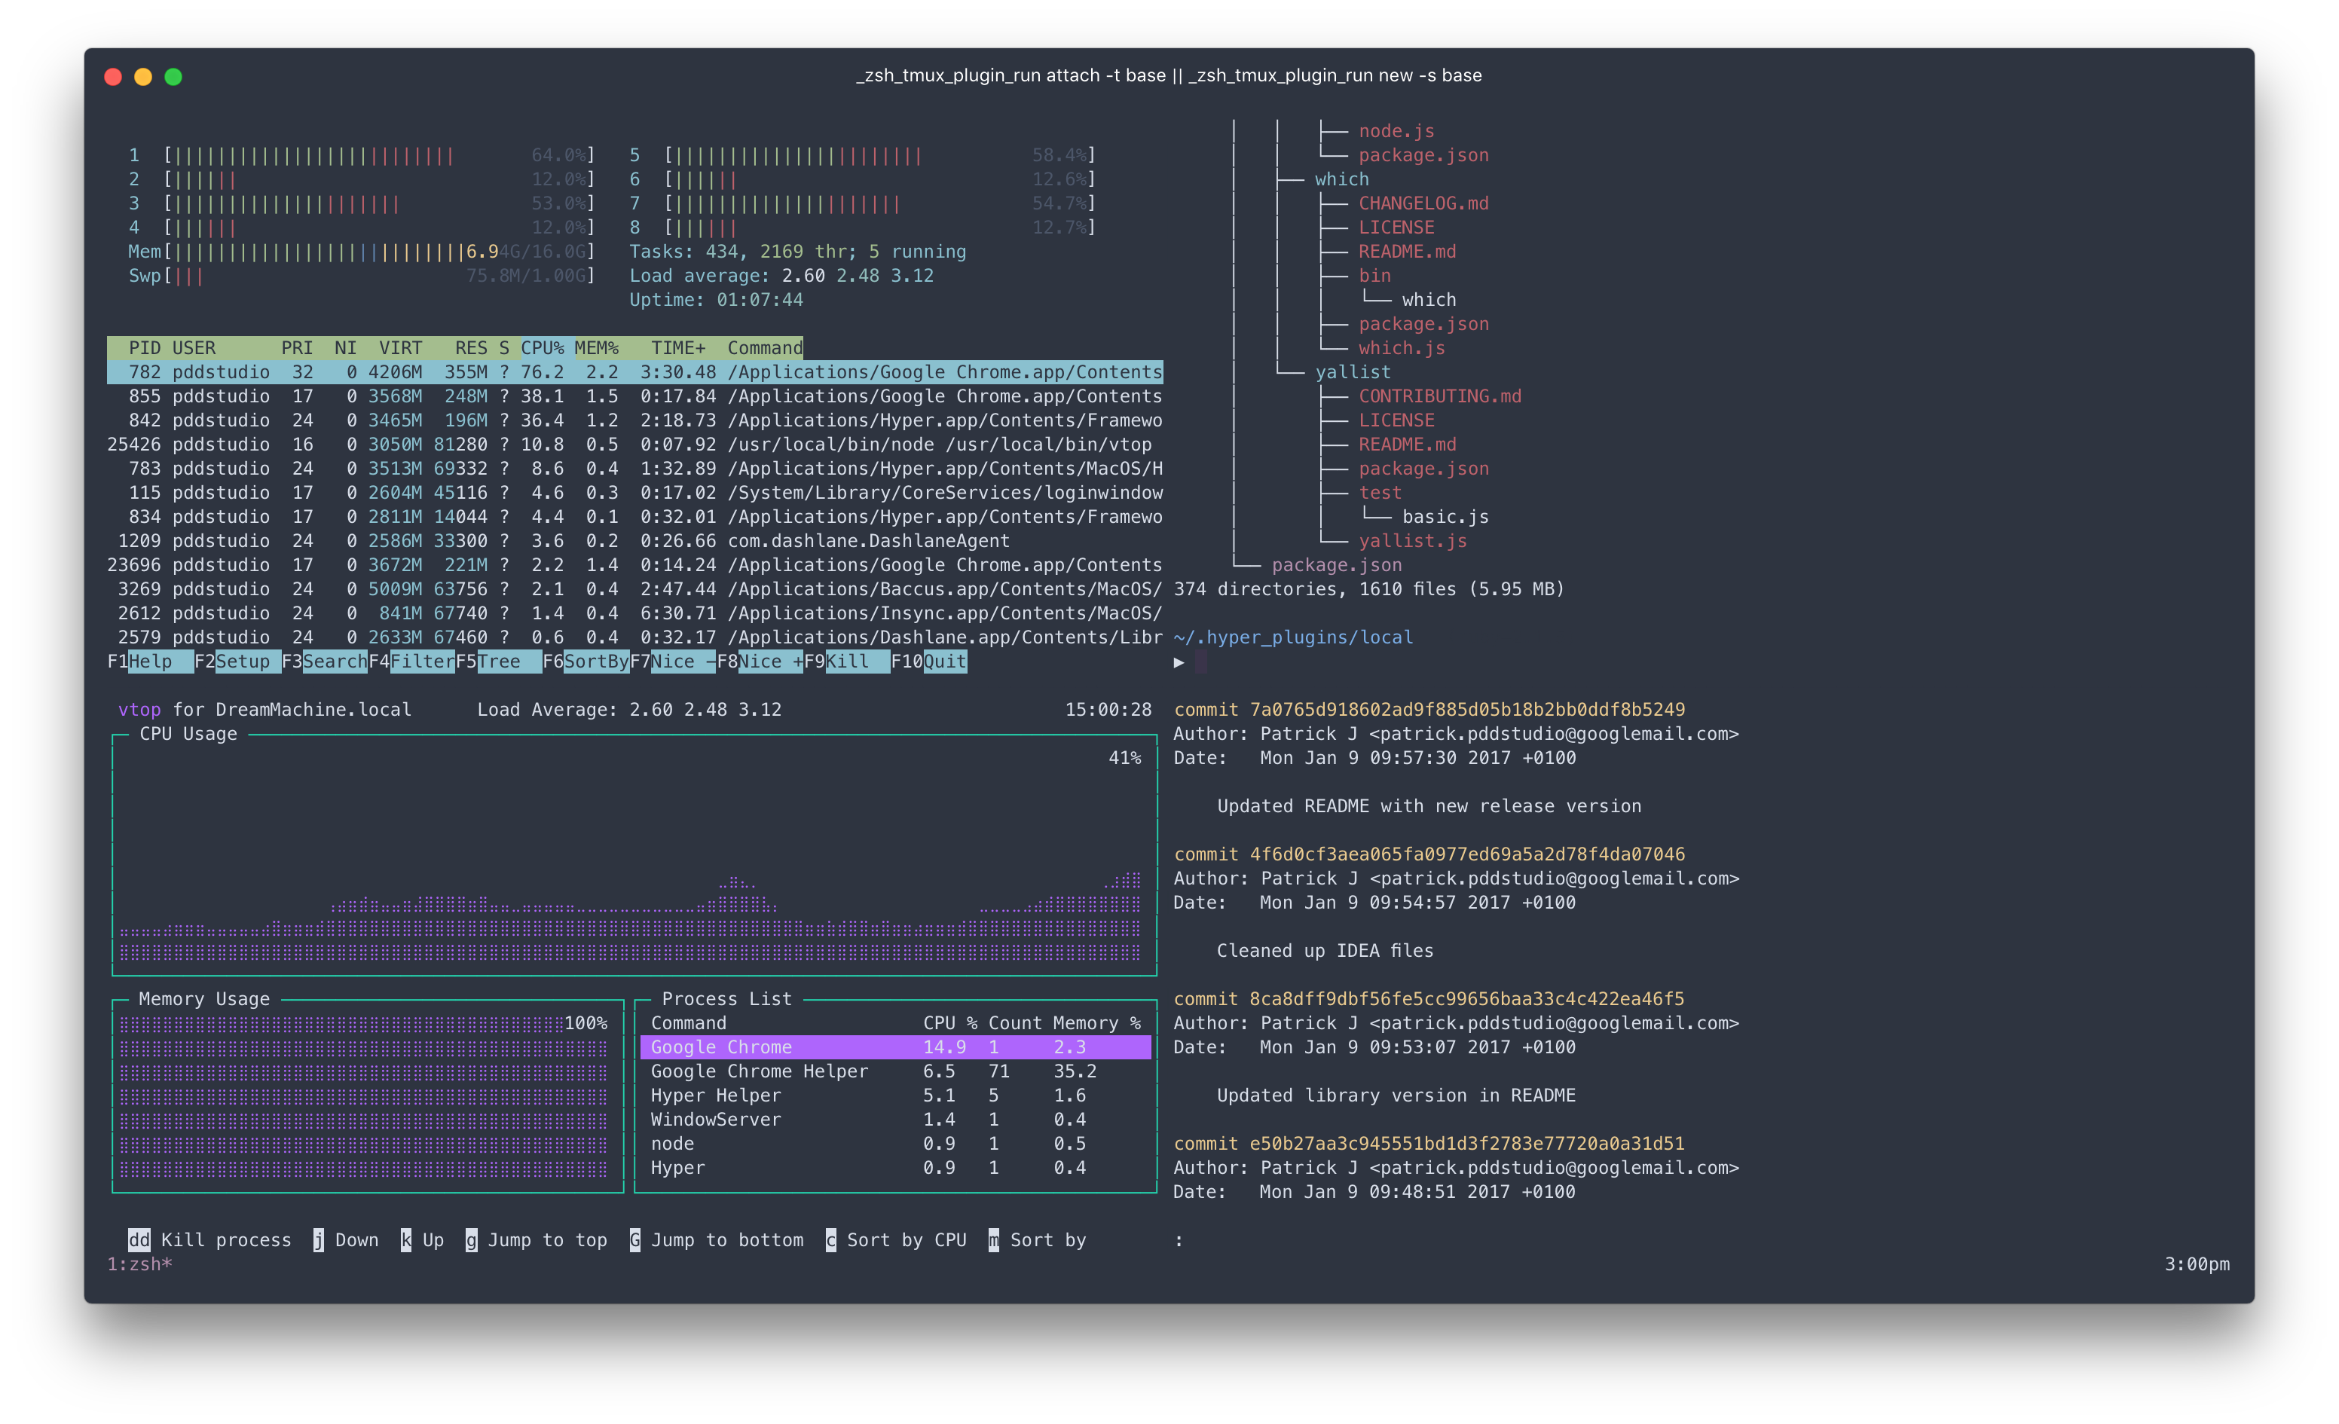2339x1424 pixels.
Task: Open F2 Setup in htop
Action: [x=242, y=661]
